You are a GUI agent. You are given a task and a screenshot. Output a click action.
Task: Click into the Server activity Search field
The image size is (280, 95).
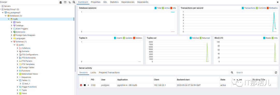point(254,72)
